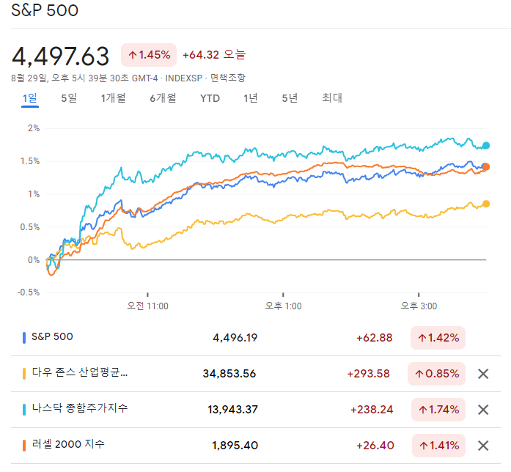Remove 나스닥 종합주가지수 comparison with X
Viewport: 511px width, 472px height.
[x=483, y=410]
